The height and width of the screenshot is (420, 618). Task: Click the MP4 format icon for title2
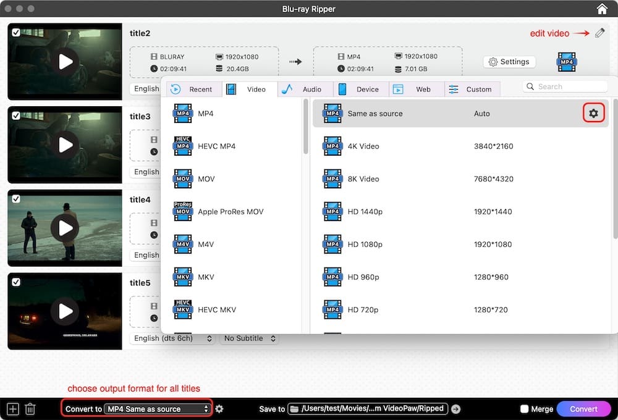pos(566,62)
